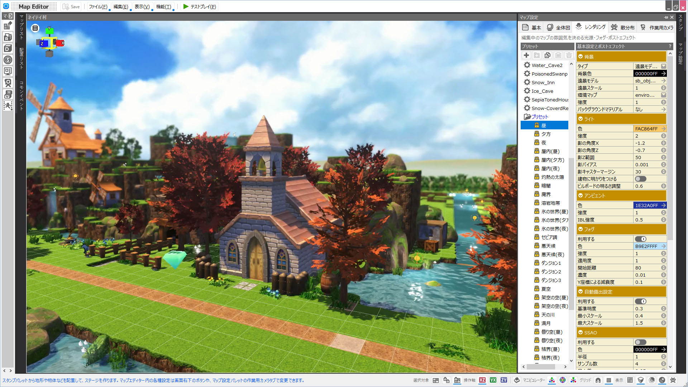Toggle the grid display icon in status bar

pos(608,380)
